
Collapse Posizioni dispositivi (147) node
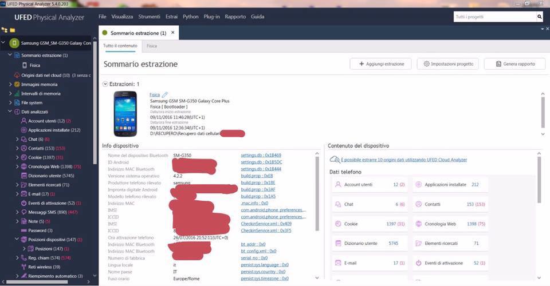click(x=17, y=240)
